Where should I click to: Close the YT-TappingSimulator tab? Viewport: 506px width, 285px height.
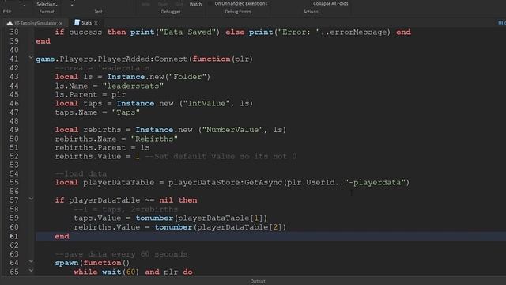tap(61, 23)
